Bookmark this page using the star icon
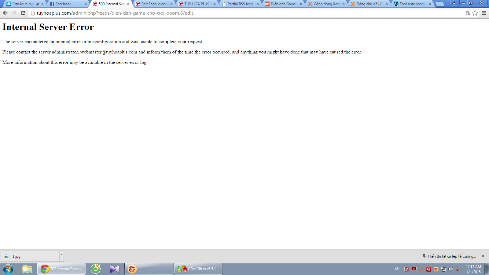Viewport: 489px width, 275px height. tap(475, 13)
